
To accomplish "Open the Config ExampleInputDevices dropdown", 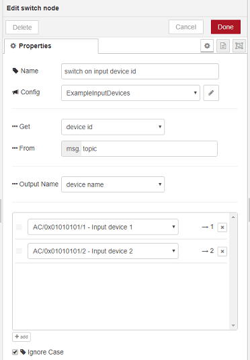I will (130, 93).
